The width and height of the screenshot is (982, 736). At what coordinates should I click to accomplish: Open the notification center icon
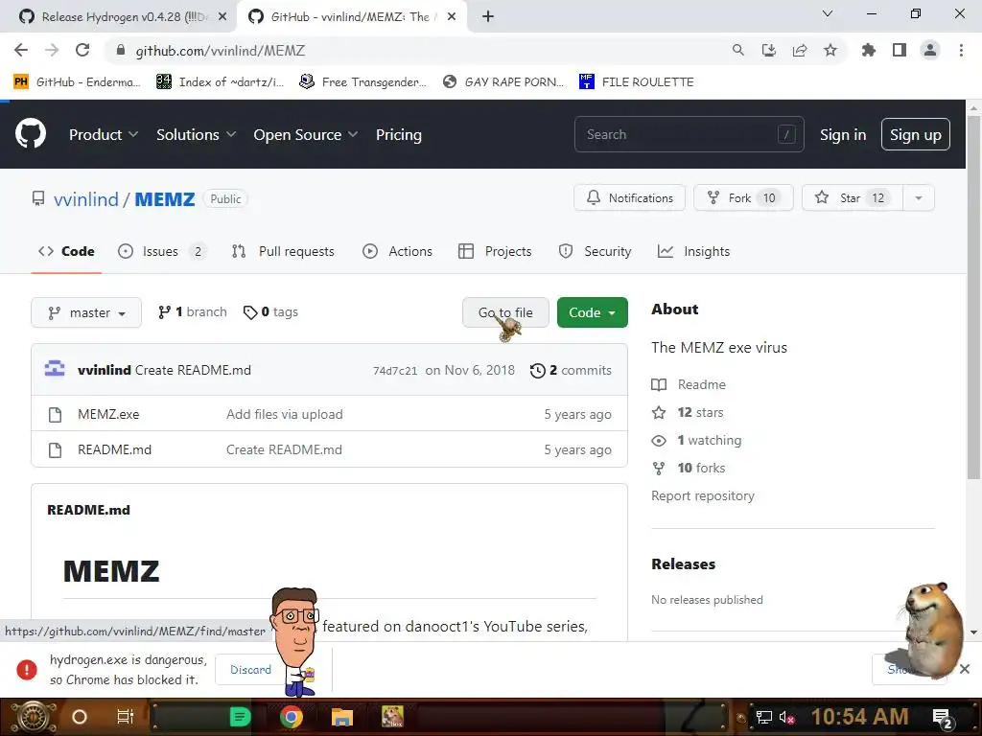tap(942, 718)
